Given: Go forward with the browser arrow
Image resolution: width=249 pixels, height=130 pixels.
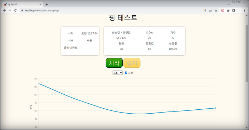Looking at the screenshot, I should 10,10.
